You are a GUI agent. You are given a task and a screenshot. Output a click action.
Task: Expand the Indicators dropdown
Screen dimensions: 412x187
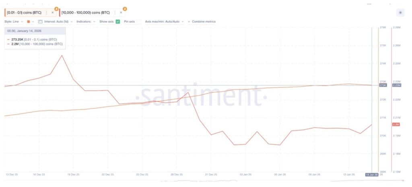pyautogui.click(x=86, y=21)
